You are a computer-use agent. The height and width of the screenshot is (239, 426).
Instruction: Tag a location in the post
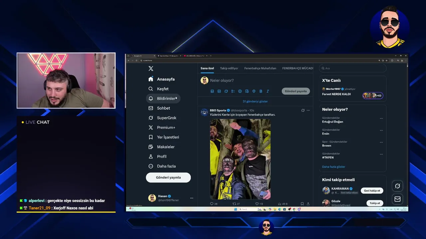(254, 91)
